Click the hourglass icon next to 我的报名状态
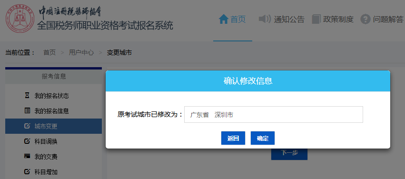Image resolution: width=405 pixels, height=179 pixels. point(27,96)
